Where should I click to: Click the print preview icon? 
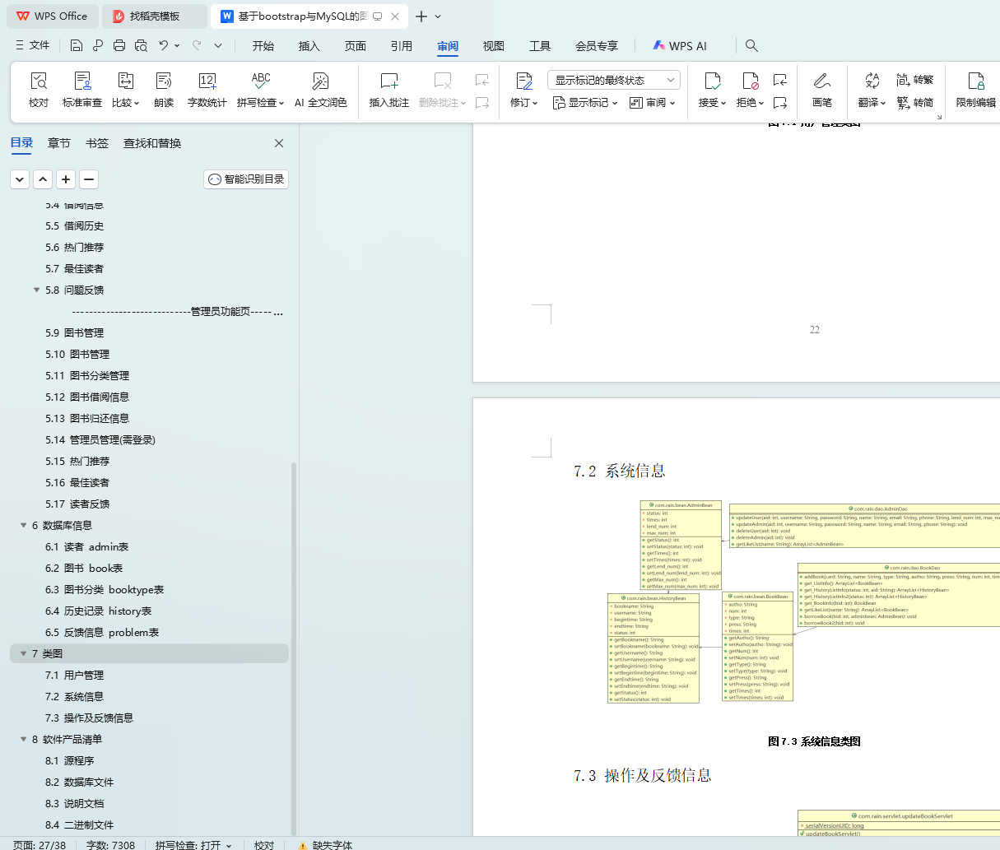[141, 45]
